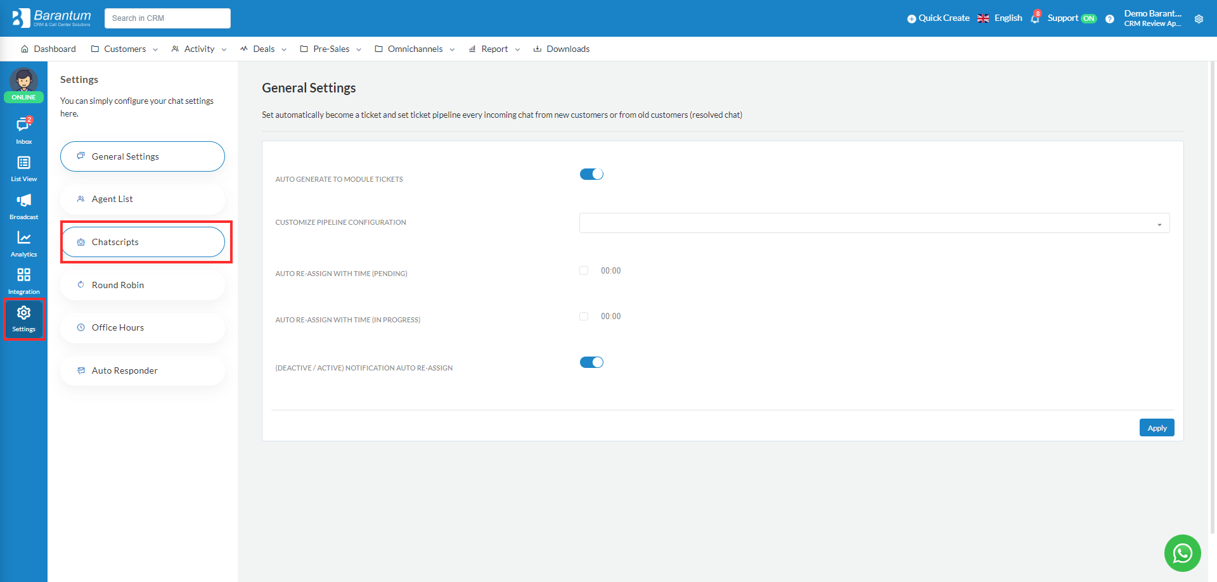Click the help question mark icon

[1109, 19]
